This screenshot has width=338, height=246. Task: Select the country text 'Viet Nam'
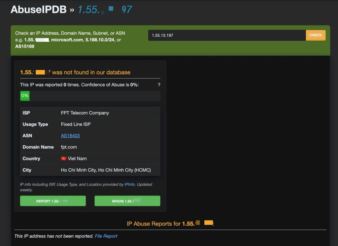coord(77,158)
